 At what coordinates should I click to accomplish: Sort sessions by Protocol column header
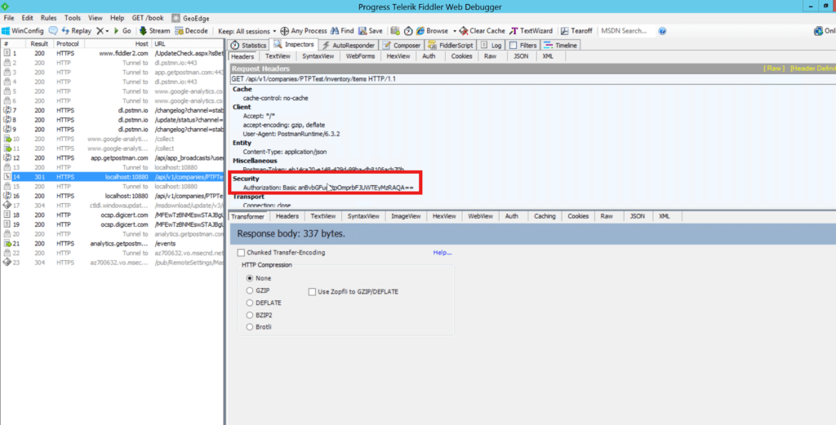(x=69, y=44)
